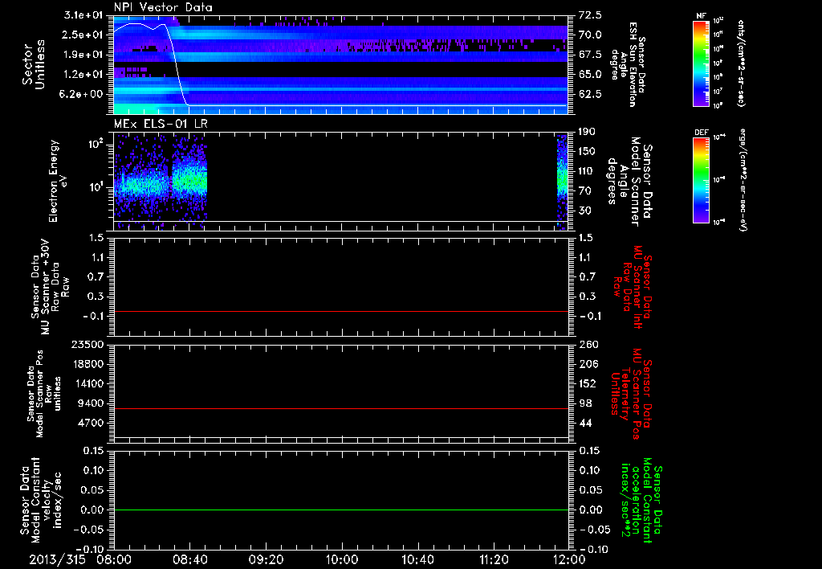Click the red MU Scanner Pos Telemetry label
The height and width of the screenshot is (569, 822).
tap(631, 394)
